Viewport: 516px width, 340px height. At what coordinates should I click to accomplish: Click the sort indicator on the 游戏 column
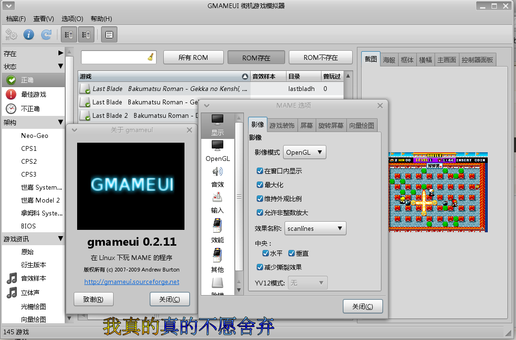245,76
